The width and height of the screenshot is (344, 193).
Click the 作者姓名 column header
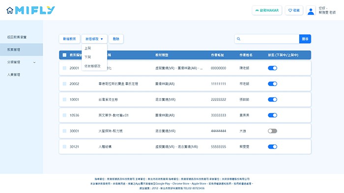click(246, 55)
